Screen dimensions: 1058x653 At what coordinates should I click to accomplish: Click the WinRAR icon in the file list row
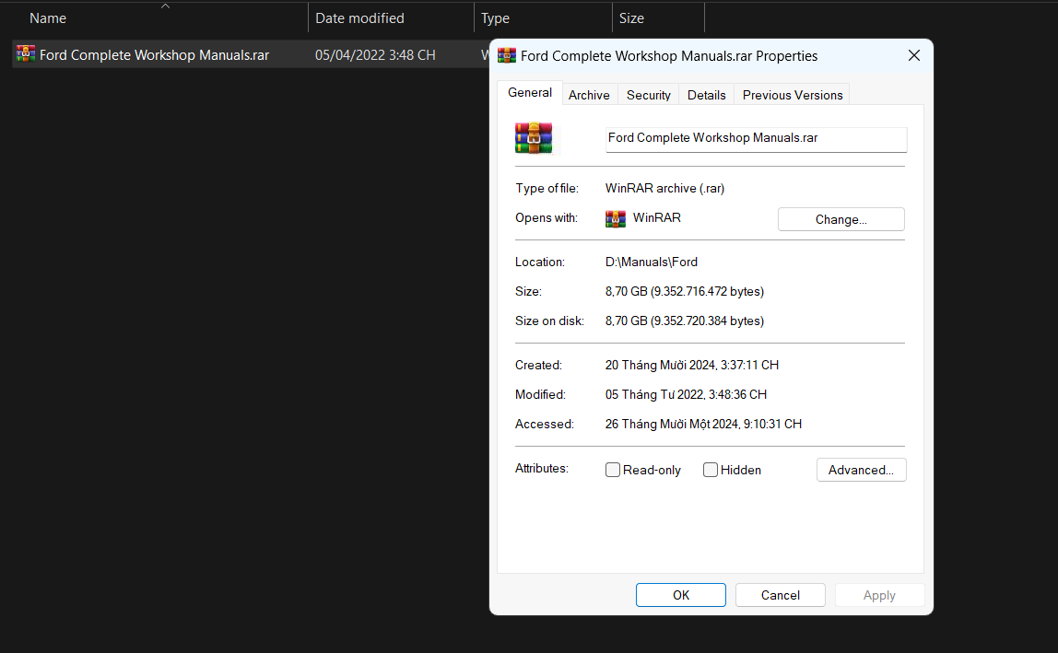click(26, 54)
